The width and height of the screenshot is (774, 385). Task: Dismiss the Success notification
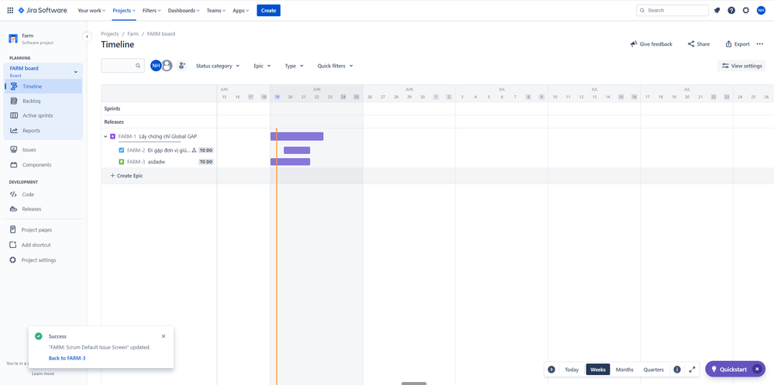pyautogui.click(x=163, y=336)
